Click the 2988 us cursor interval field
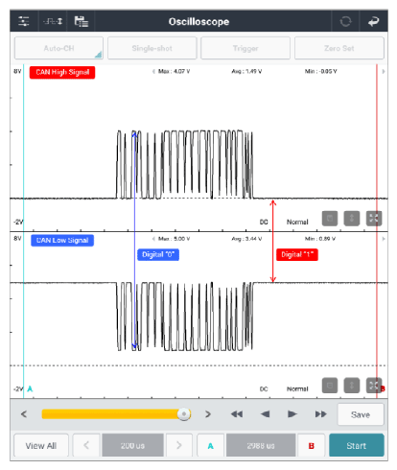Image resolution: width=397 pixels, height=470 pixels. tap(261, 445)
